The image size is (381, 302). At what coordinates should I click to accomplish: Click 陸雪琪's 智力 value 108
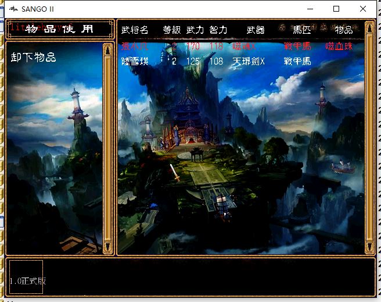tap(216, 61)
